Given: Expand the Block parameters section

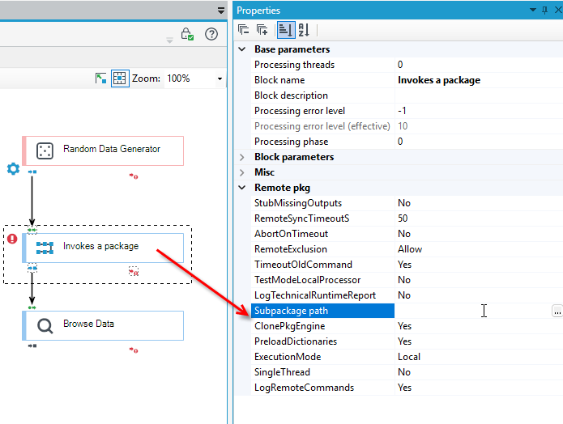Looking at the screenshot, I should coord(242,157).
